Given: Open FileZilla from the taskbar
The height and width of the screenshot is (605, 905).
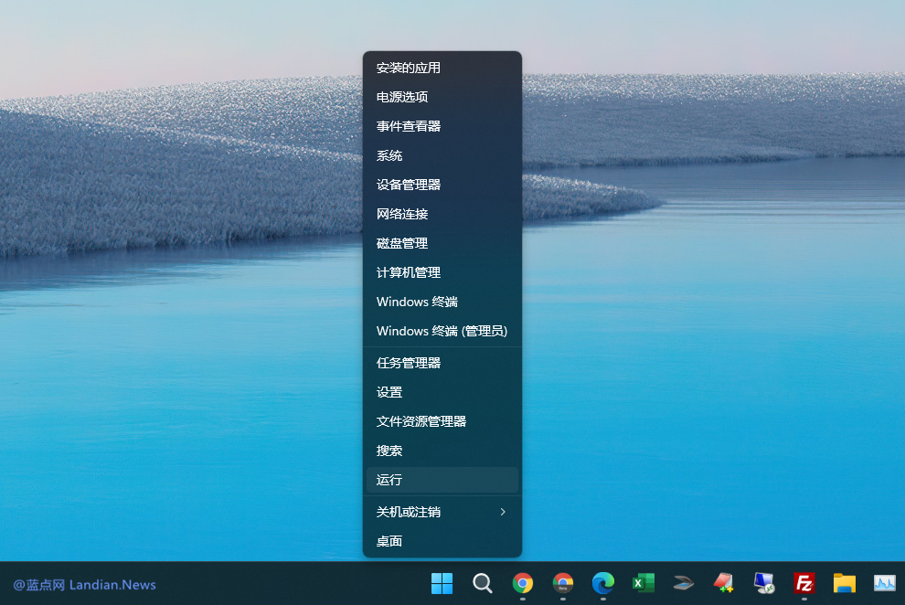Looking at the screenshot, I should coord(804,583).
